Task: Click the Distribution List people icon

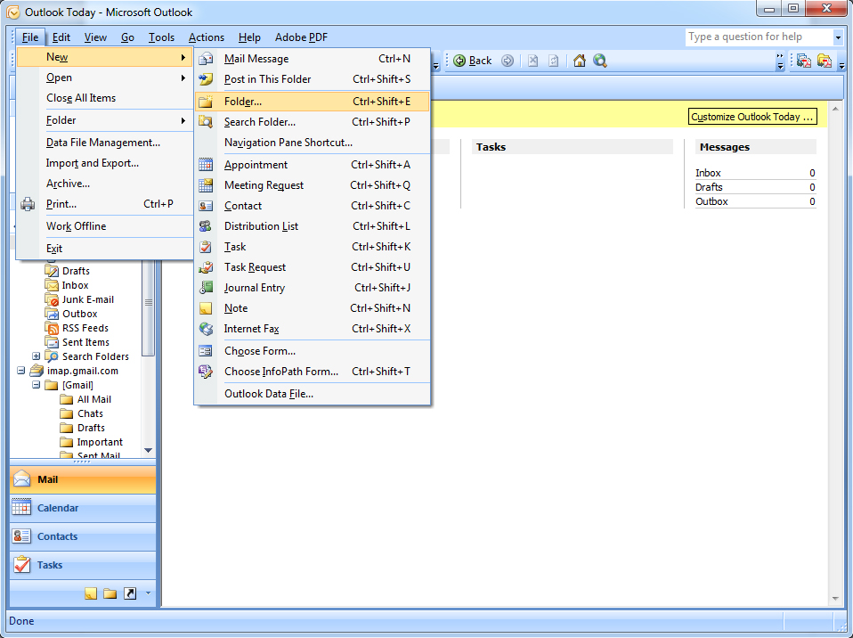Action: 206,226
